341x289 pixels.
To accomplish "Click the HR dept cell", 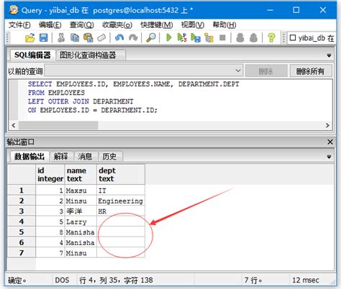I will (x=121, y=211).
